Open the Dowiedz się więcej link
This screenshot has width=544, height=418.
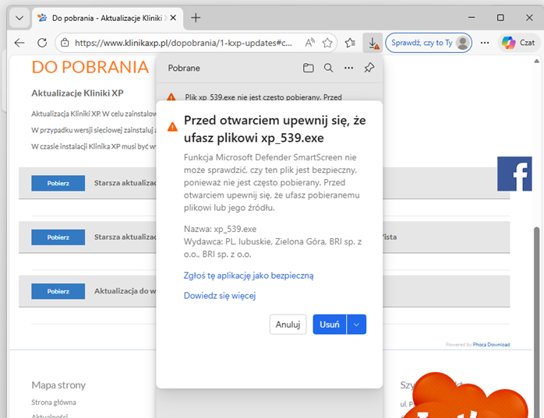219,296
